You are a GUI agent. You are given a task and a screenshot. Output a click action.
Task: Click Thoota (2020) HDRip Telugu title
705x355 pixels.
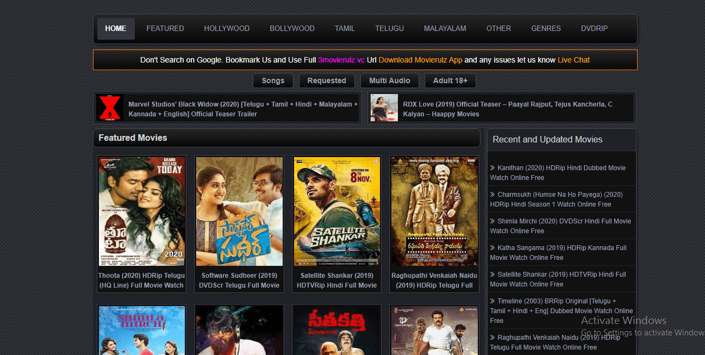click(141, 281)
